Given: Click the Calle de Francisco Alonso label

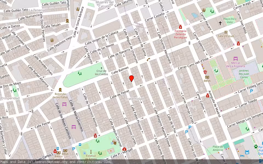Looking at the screenshot, I should point(90,110).
